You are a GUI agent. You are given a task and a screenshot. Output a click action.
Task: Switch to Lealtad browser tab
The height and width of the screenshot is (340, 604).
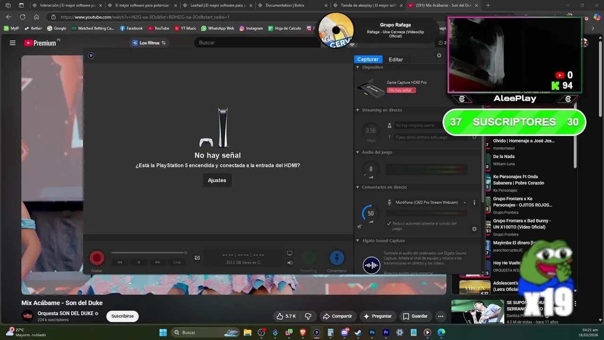coord(217,6)
